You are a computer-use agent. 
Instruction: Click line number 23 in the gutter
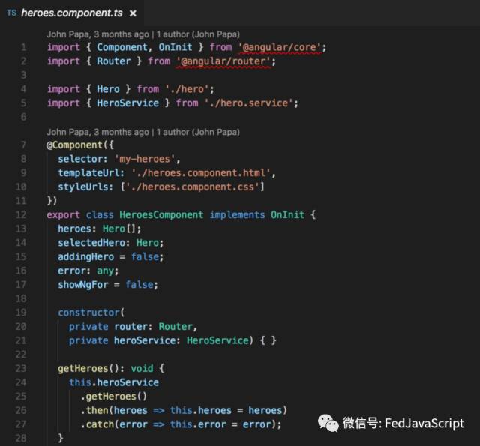click(21, 368)
